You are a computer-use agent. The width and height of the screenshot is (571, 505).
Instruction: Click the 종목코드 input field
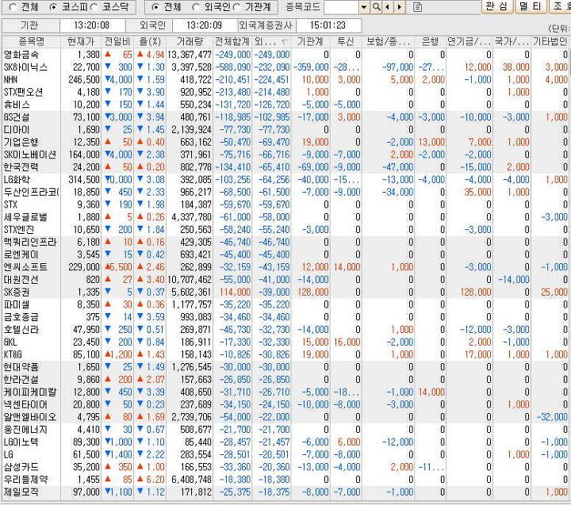pos(341,7)
